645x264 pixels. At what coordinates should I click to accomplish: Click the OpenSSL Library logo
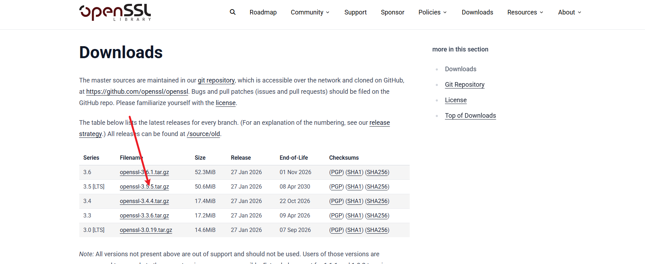(115, 13)
